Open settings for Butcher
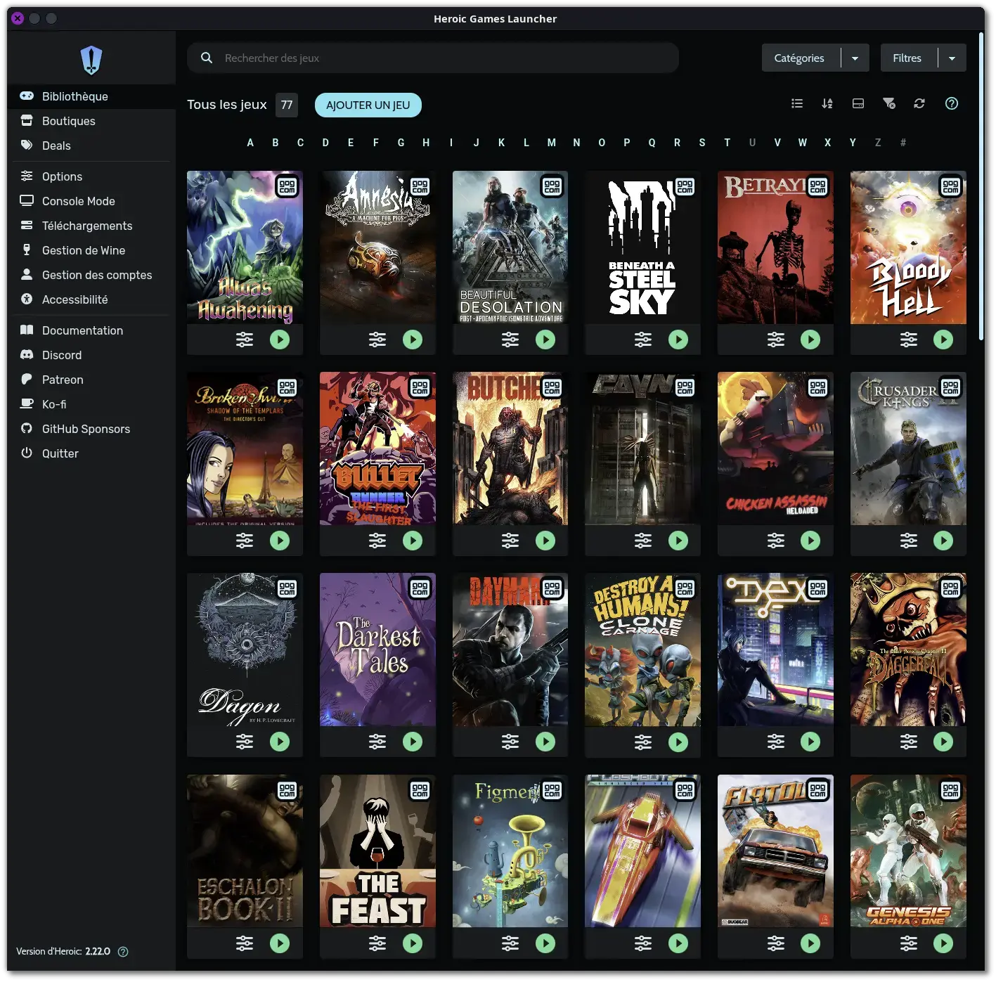 coord(510,541)
